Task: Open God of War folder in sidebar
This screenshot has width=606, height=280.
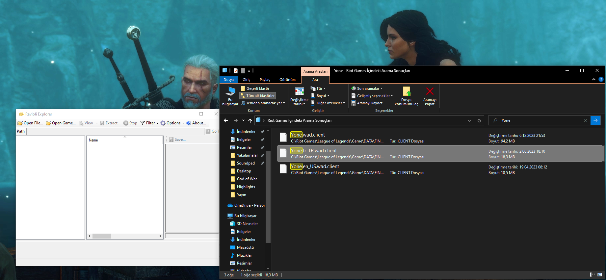Action: click(x=247, y=179)
